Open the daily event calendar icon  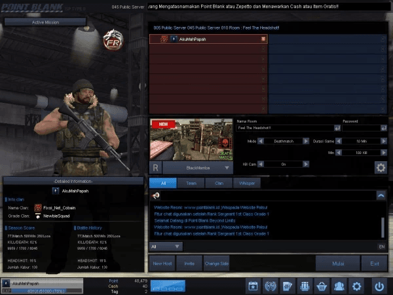click(x=253, y=286)
